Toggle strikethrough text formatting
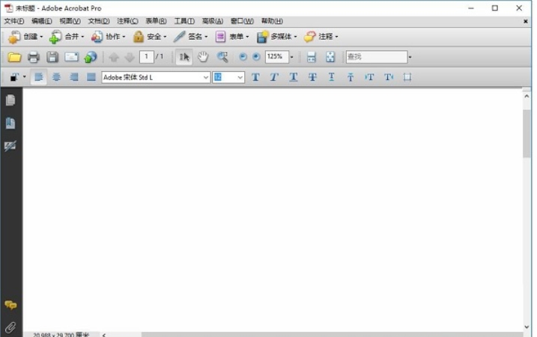 pos(312,77)
